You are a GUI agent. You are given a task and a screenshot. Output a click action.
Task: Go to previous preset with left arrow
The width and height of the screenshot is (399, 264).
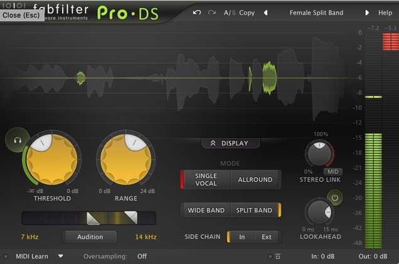tap(265, 13)
